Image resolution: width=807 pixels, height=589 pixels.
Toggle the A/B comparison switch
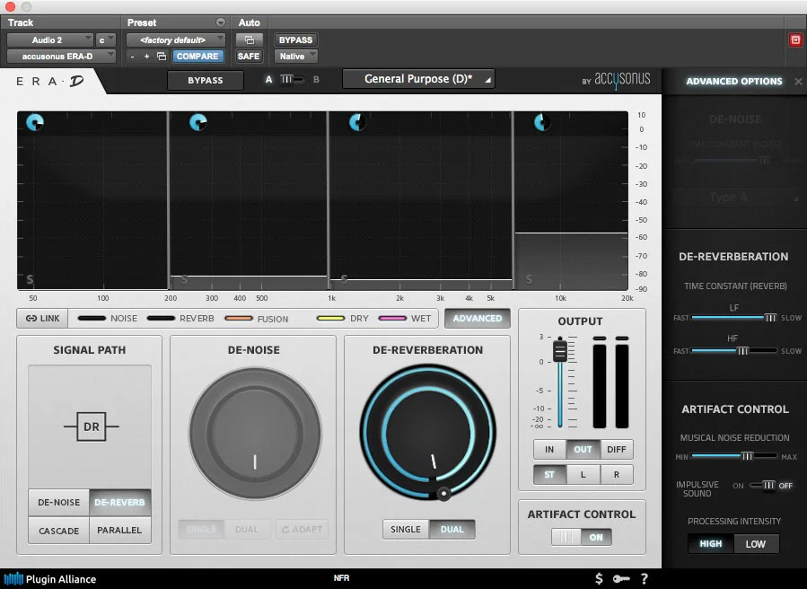pos(292,79)
